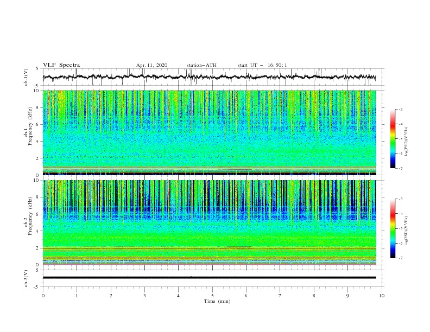Click the "station=ATH" header label
The width and height of the screenshot is (430, 332).
click(x=201, y=65)
